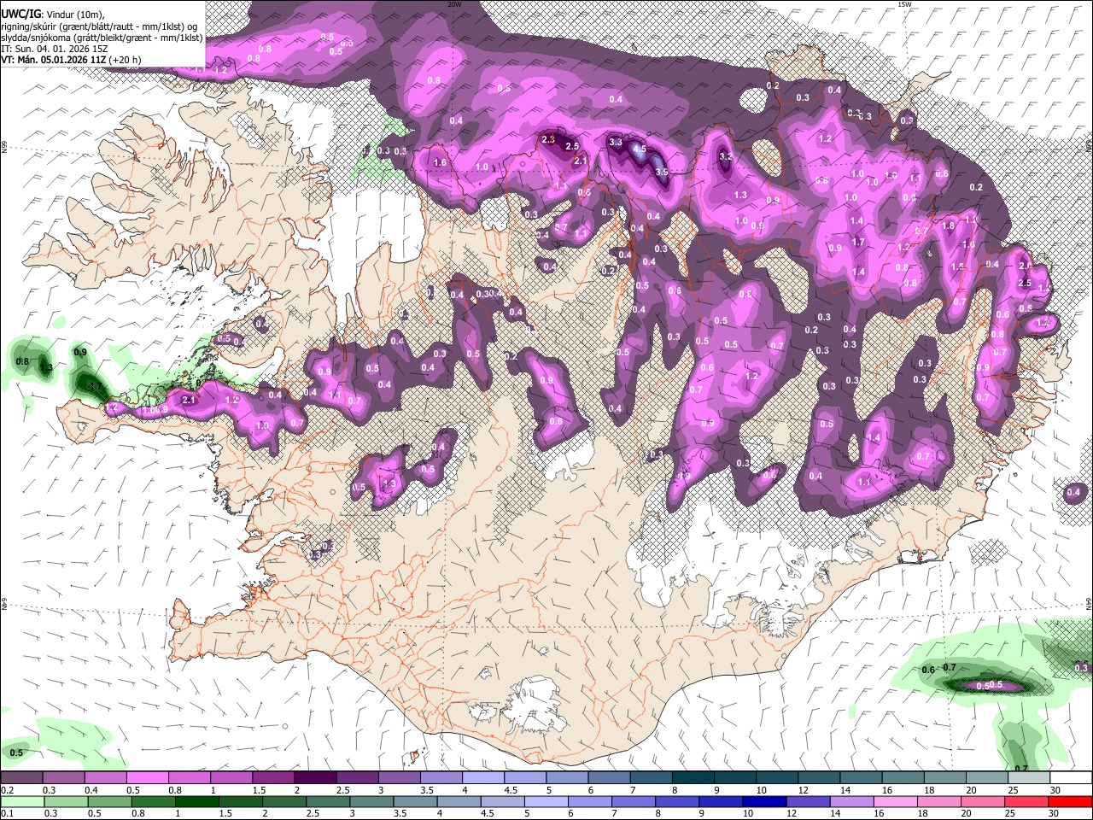
Task: Click the '0.1' label on the rain scale
Action: click(6, 813)
